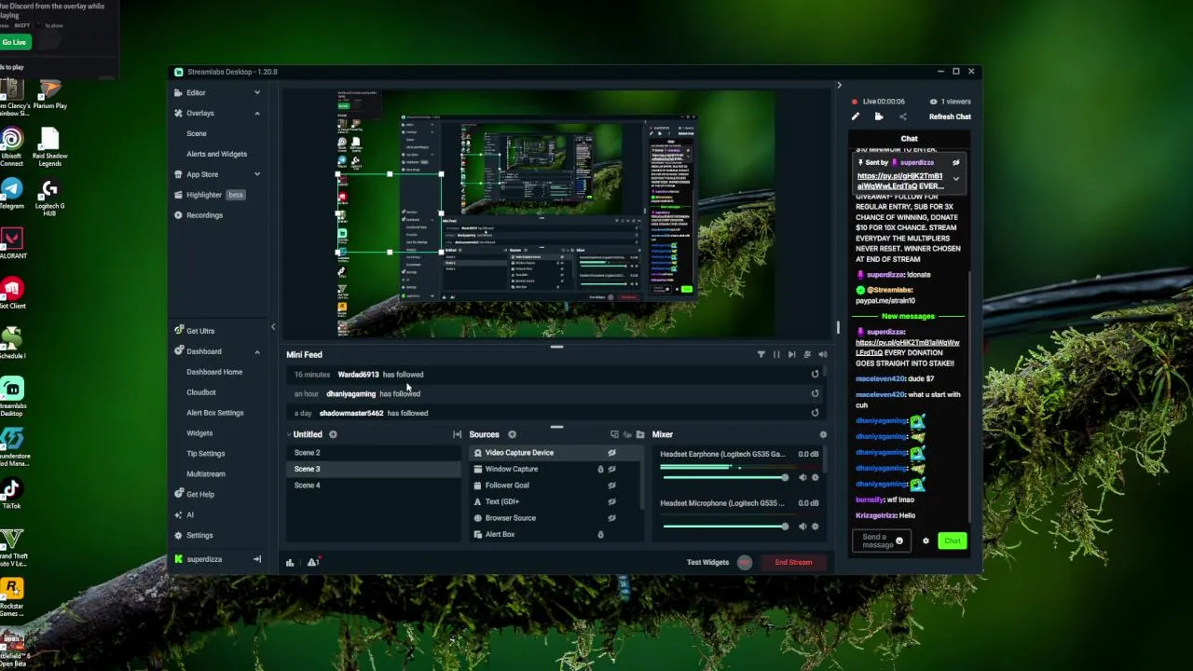Screen dimensions: 1193x671
Task: Open performance stats chart icon
Action: [290, 562]
